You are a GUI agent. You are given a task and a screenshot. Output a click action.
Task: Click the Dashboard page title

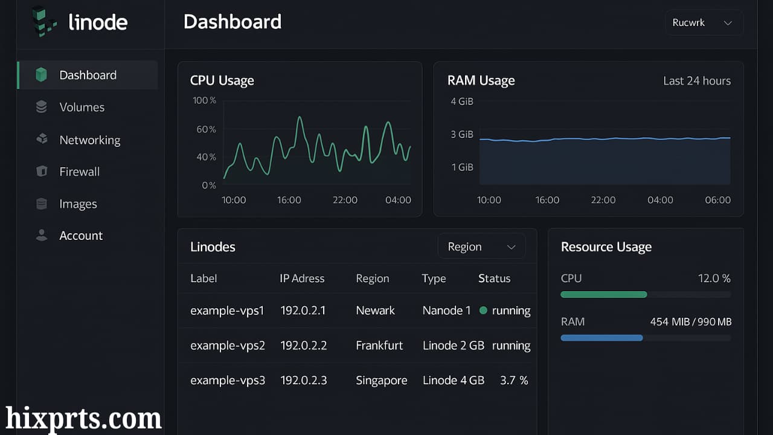pyautogui.click(x=233, y=22)
